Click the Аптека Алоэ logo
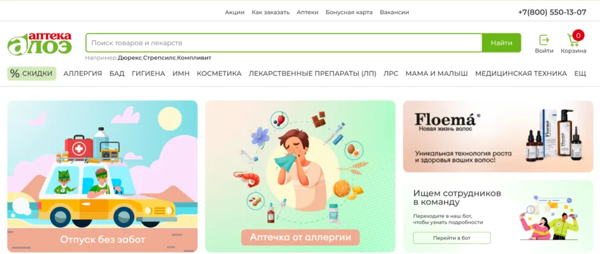The image size is (600, 254). click(39, 43)
